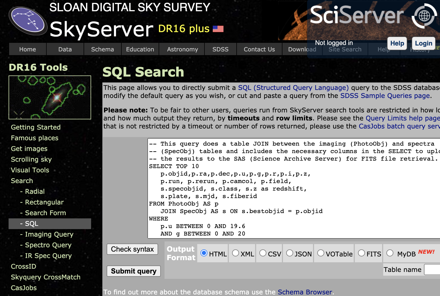Click the DR16 plus release label
Image resolution: width=440 pixels, height=296 pixels.
[x=184, y=29]
